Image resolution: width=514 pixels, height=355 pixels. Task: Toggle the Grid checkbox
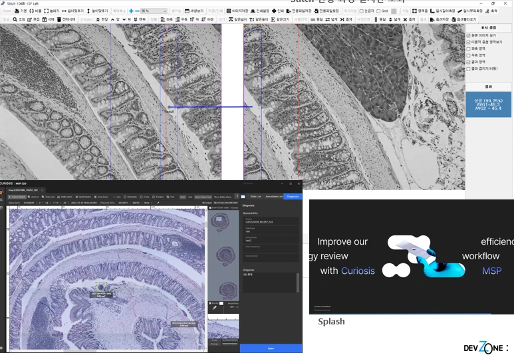click(x=378, y=11)
